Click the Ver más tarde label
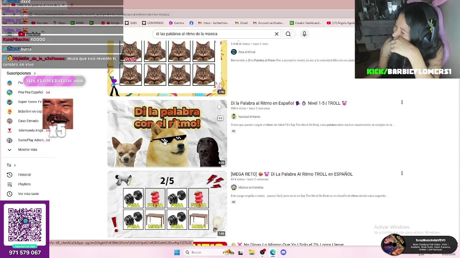 click(28, 194)
